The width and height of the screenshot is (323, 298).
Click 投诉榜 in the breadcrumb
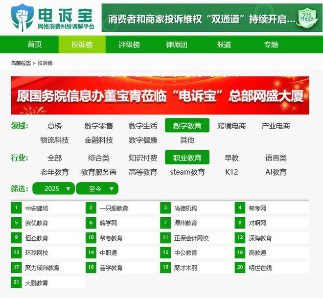click(45, 63)
